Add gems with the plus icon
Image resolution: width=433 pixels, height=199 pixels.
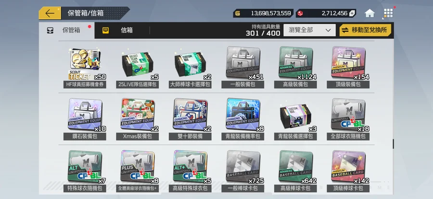click(x=352, y=13)
